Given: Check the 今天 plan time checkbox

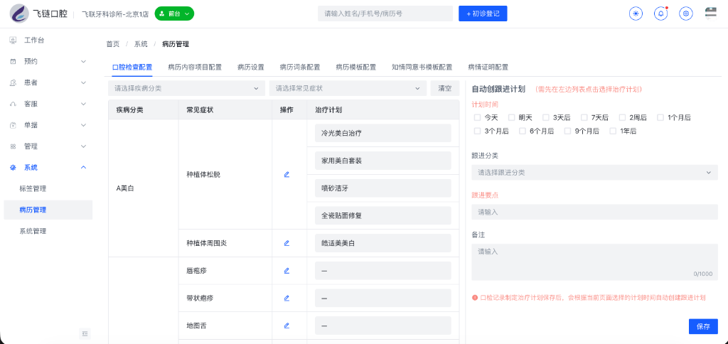Looking at the screenshot, I should tap(477, 117).
